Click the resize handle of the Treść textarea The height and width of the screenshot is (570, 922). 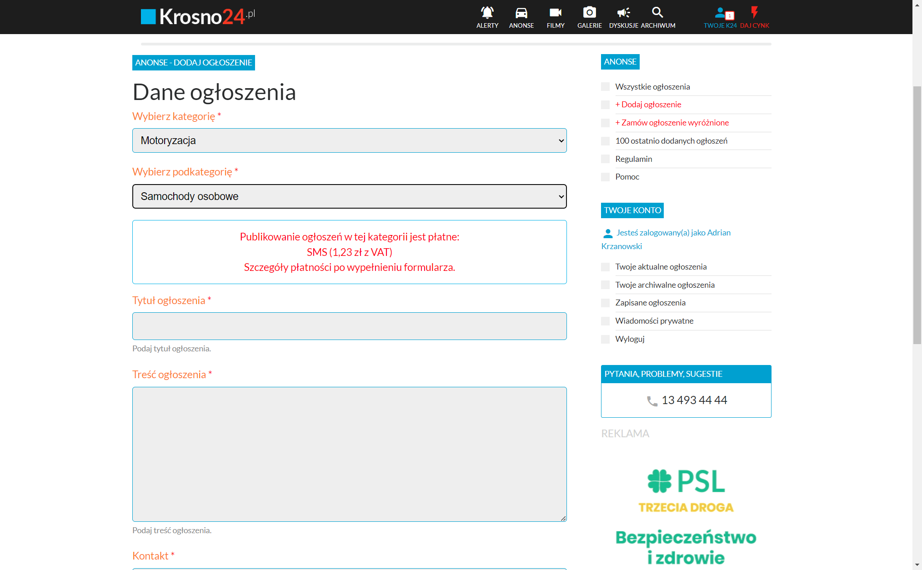coord(563,518)
